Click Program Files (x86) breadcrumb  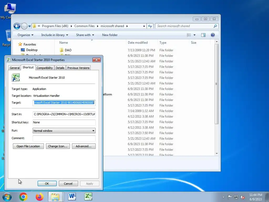55,26
